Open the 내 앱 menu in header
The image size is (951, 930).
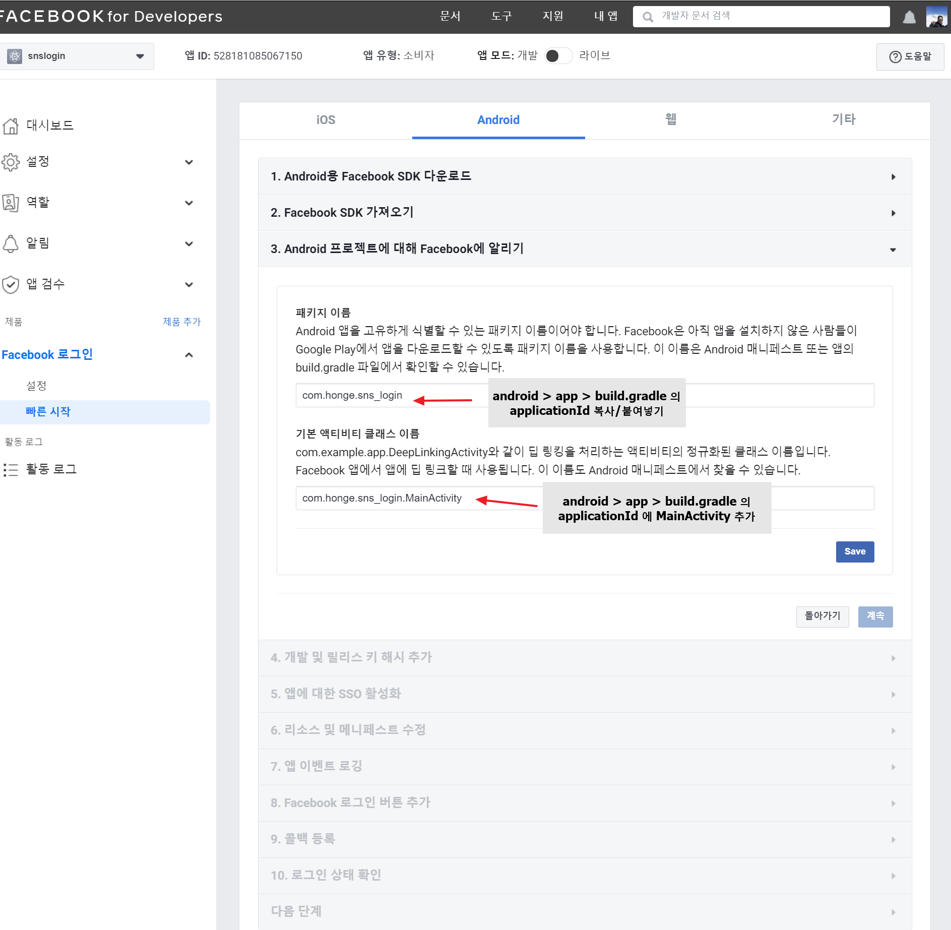[606, 16]
